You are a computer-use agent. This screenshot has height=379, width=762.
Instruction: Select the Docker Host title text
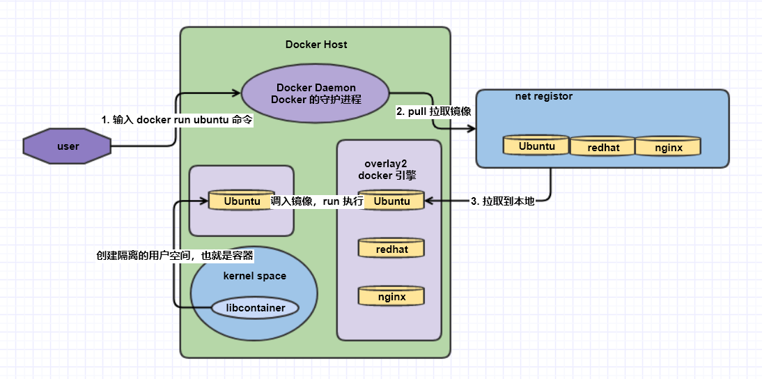pos(316,45)
